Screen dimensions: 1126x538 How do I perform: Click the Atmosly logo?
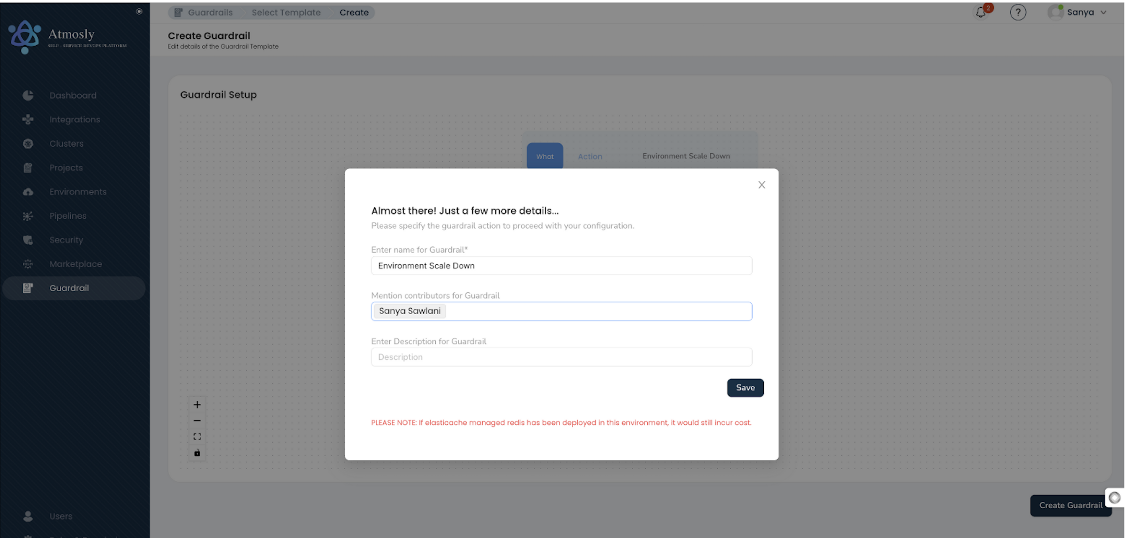68,37
